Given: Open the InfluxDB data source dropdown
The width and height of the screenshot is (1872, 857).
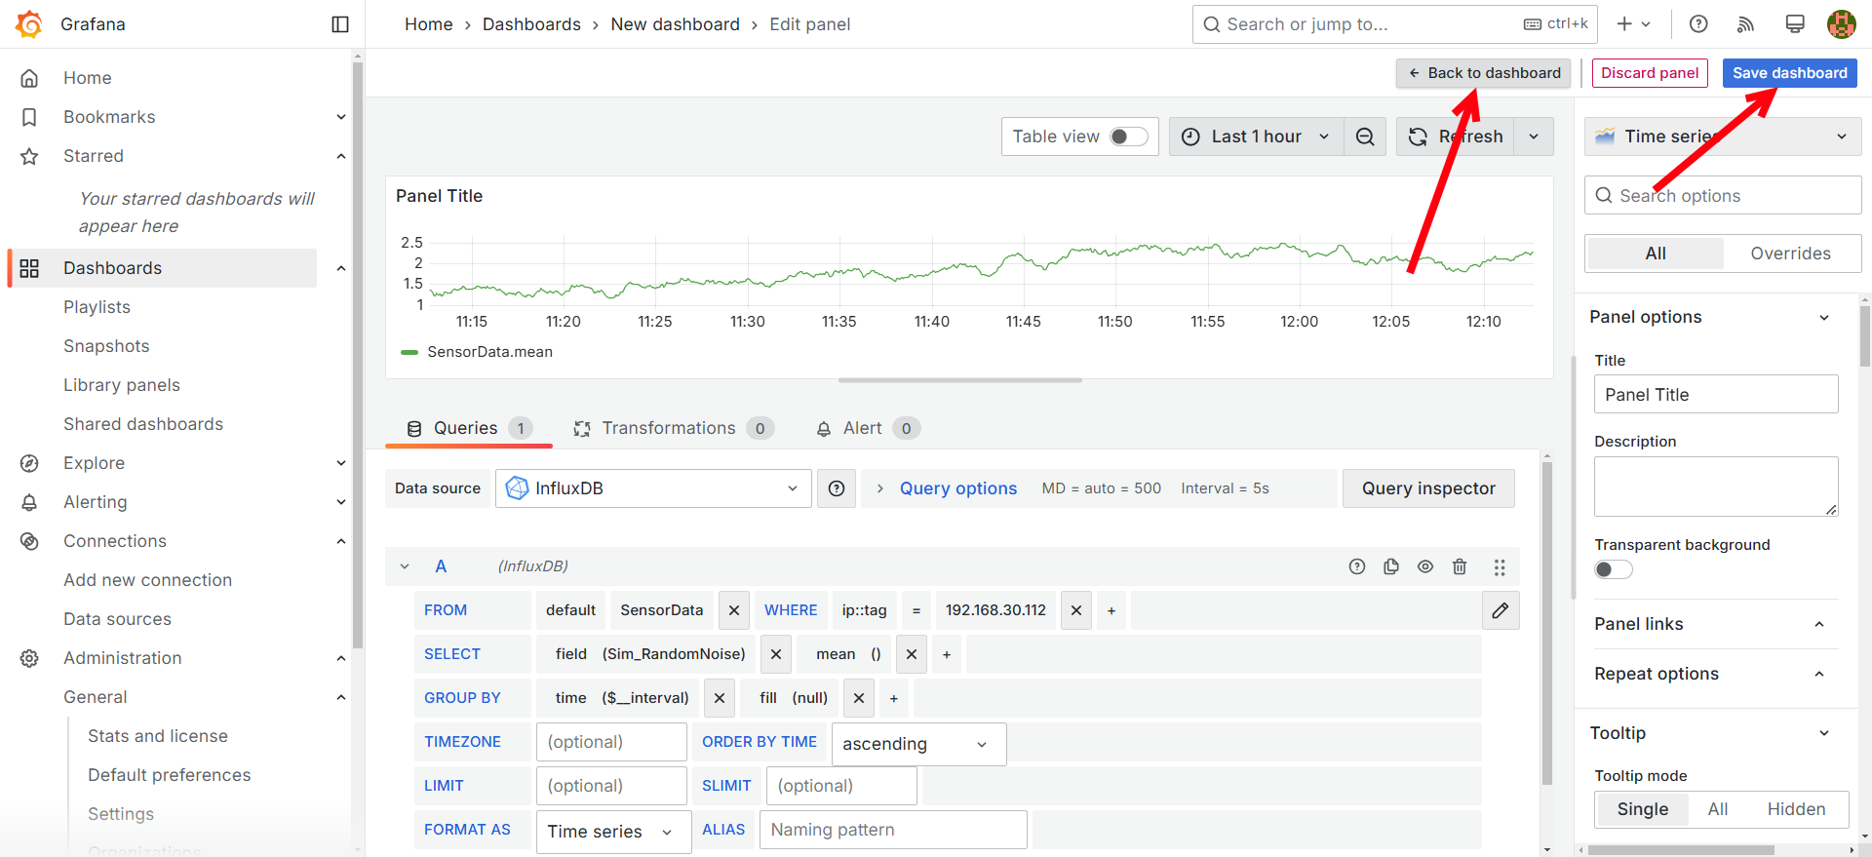Looking at the screenshot, I should (653, 488).
